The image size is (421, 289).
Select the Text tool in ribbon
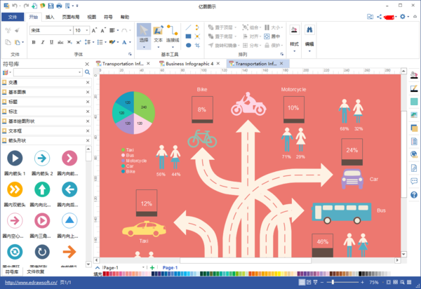(158, 36)
